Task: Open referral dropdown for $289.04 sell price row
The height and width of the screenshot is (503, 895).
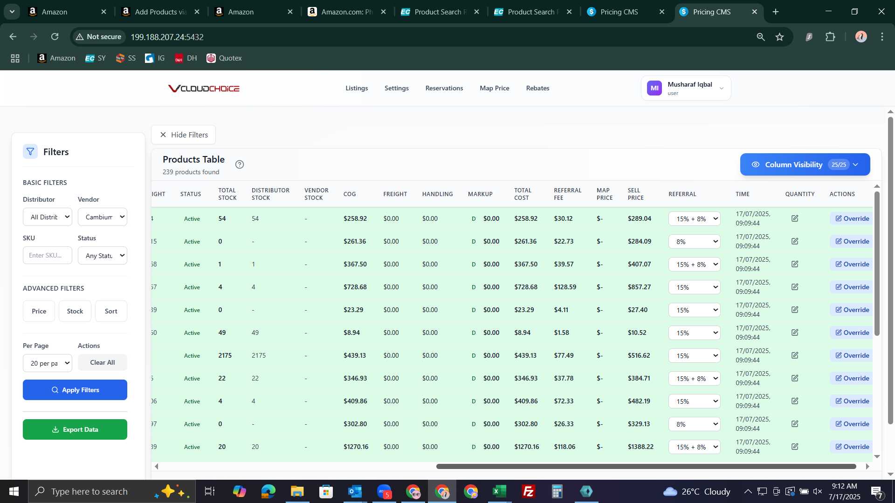Action: 695,219
